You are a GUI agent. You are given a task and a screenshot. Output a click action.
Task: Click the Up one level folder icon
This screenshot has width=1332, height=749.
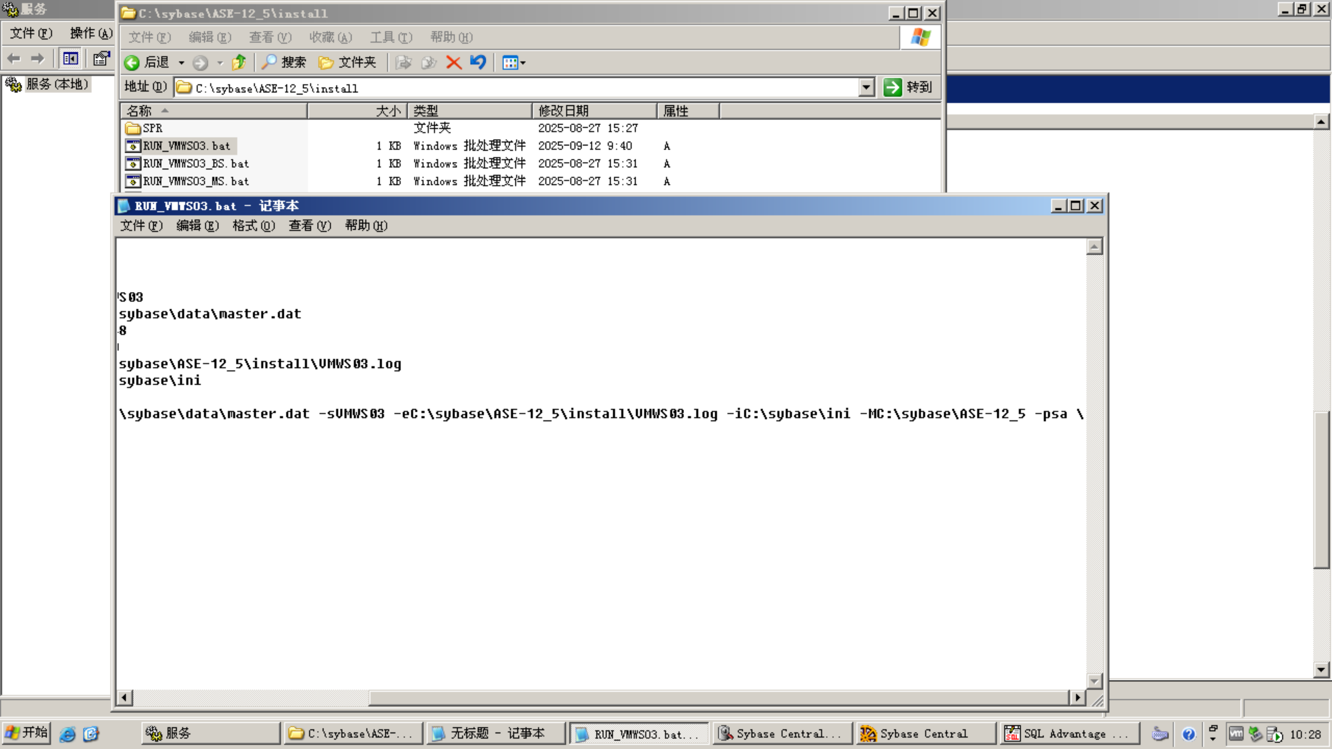pyautogui.click(x=239, y=62)
